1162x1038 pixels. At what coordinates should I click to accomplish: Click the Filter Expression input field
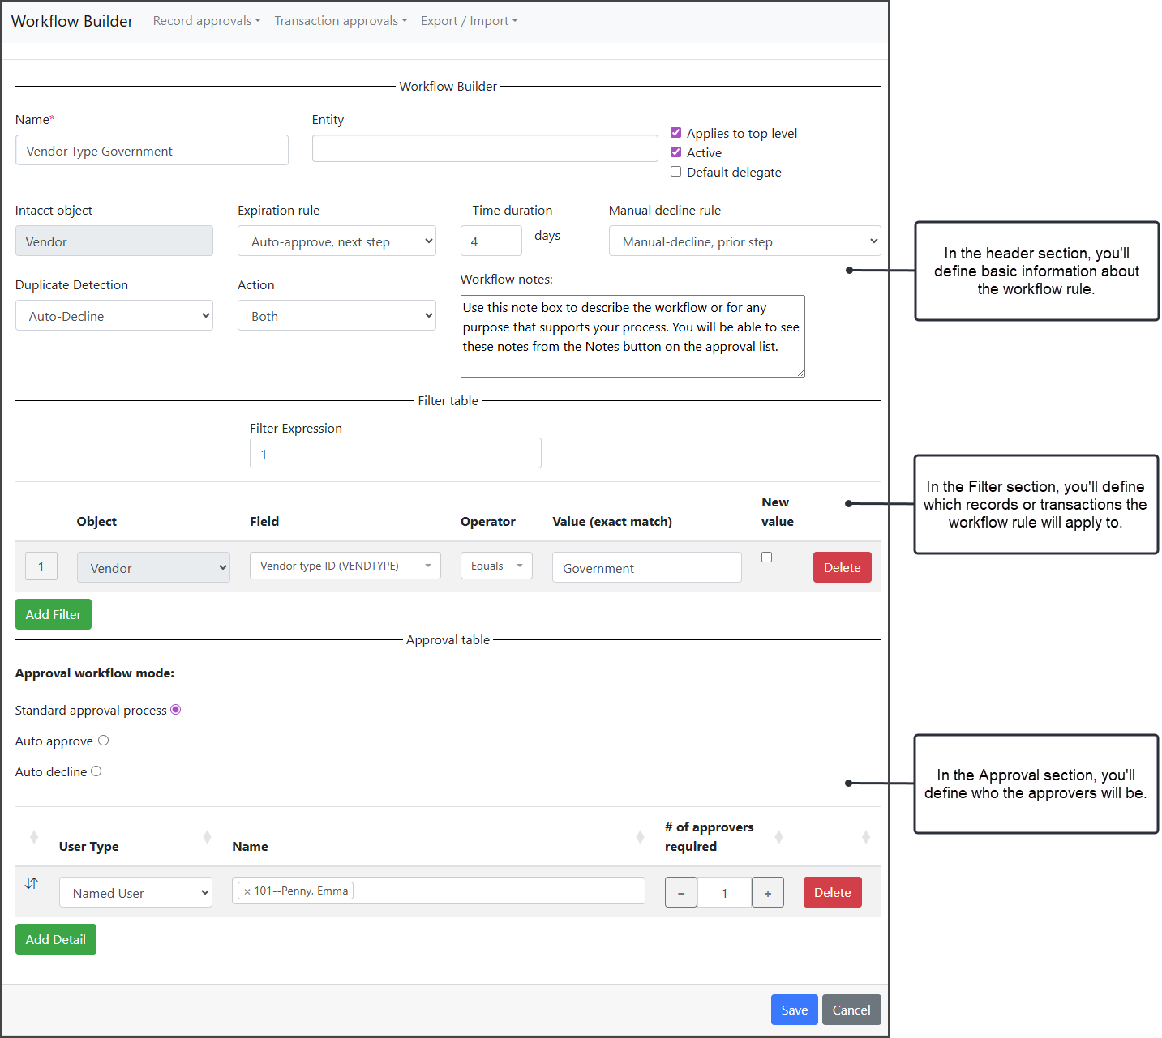click(x=395, y=453)
